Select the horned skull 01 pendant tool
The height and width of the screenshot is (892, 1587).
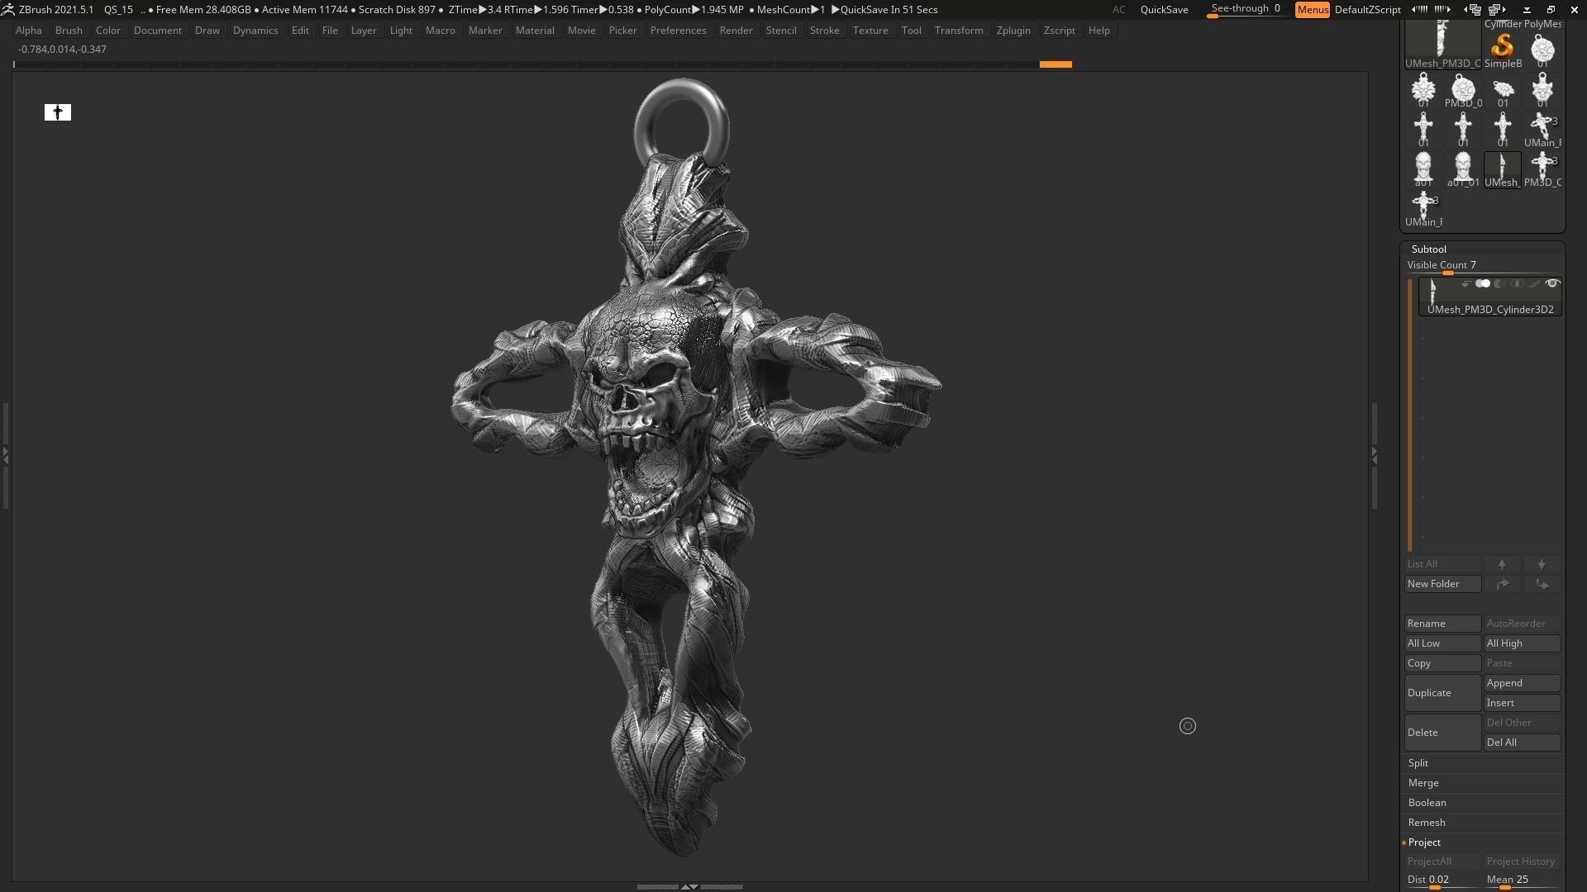(x=1542, y=90)
